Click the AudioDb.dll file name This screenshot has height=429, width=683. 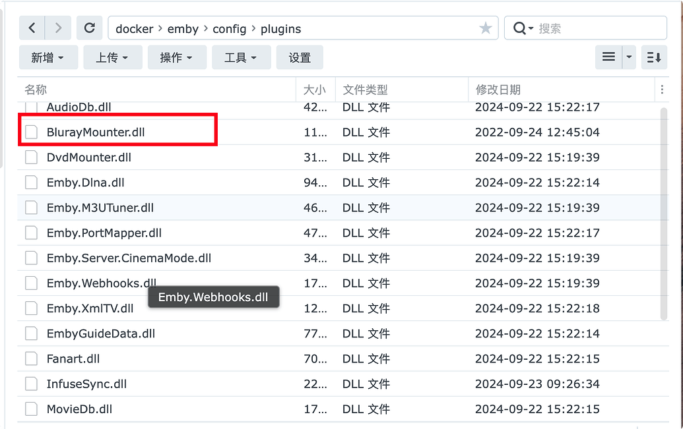(79, 107)
